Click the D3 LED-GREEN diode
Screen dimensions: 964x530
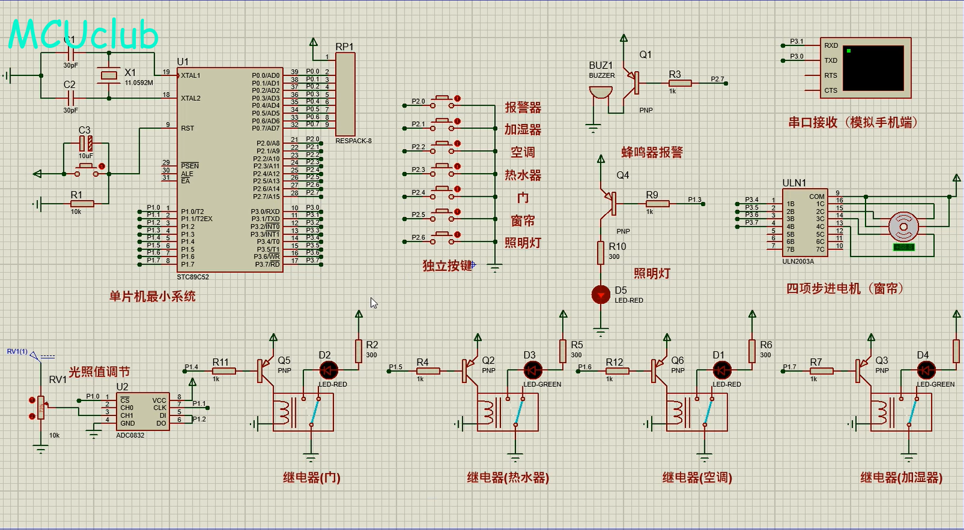pos(532,371)
